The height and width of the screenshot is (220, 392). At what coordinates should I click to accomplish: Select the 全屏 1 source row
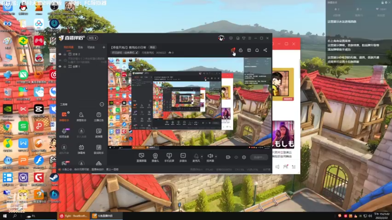pyautogui.click(x=82, y=66)
